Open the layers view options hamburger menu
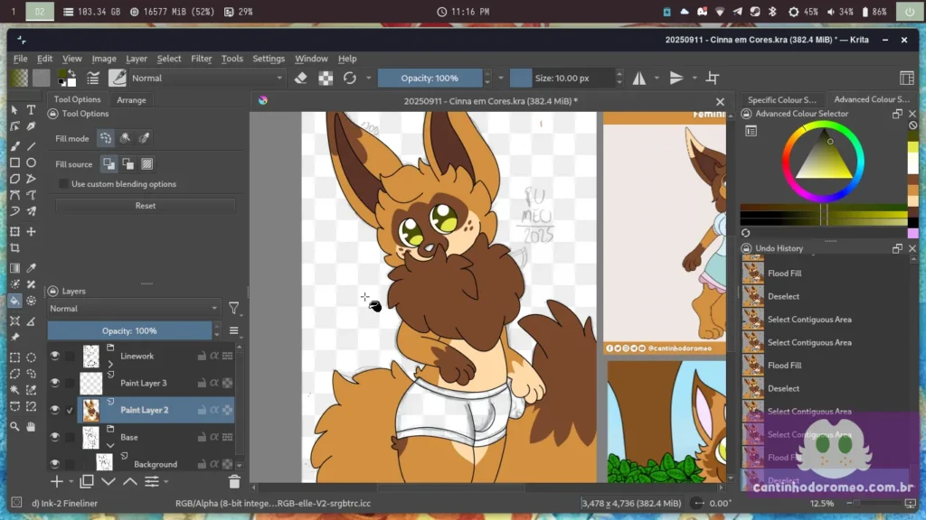 [x=234, y=330]
